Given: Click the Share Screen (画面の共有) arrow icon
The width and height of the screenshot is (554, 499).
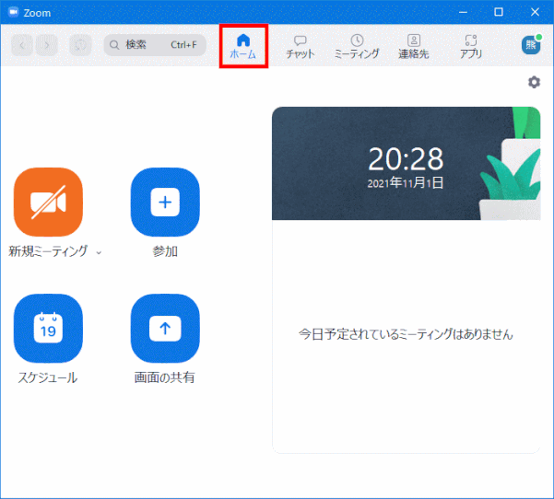Looking at the screenshot, I should 165,328.
